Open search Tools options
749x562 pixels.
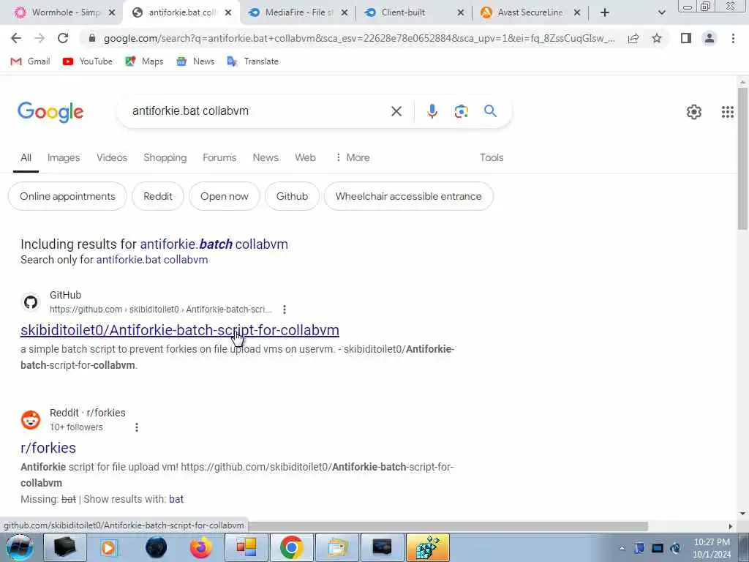pos(492,158)
